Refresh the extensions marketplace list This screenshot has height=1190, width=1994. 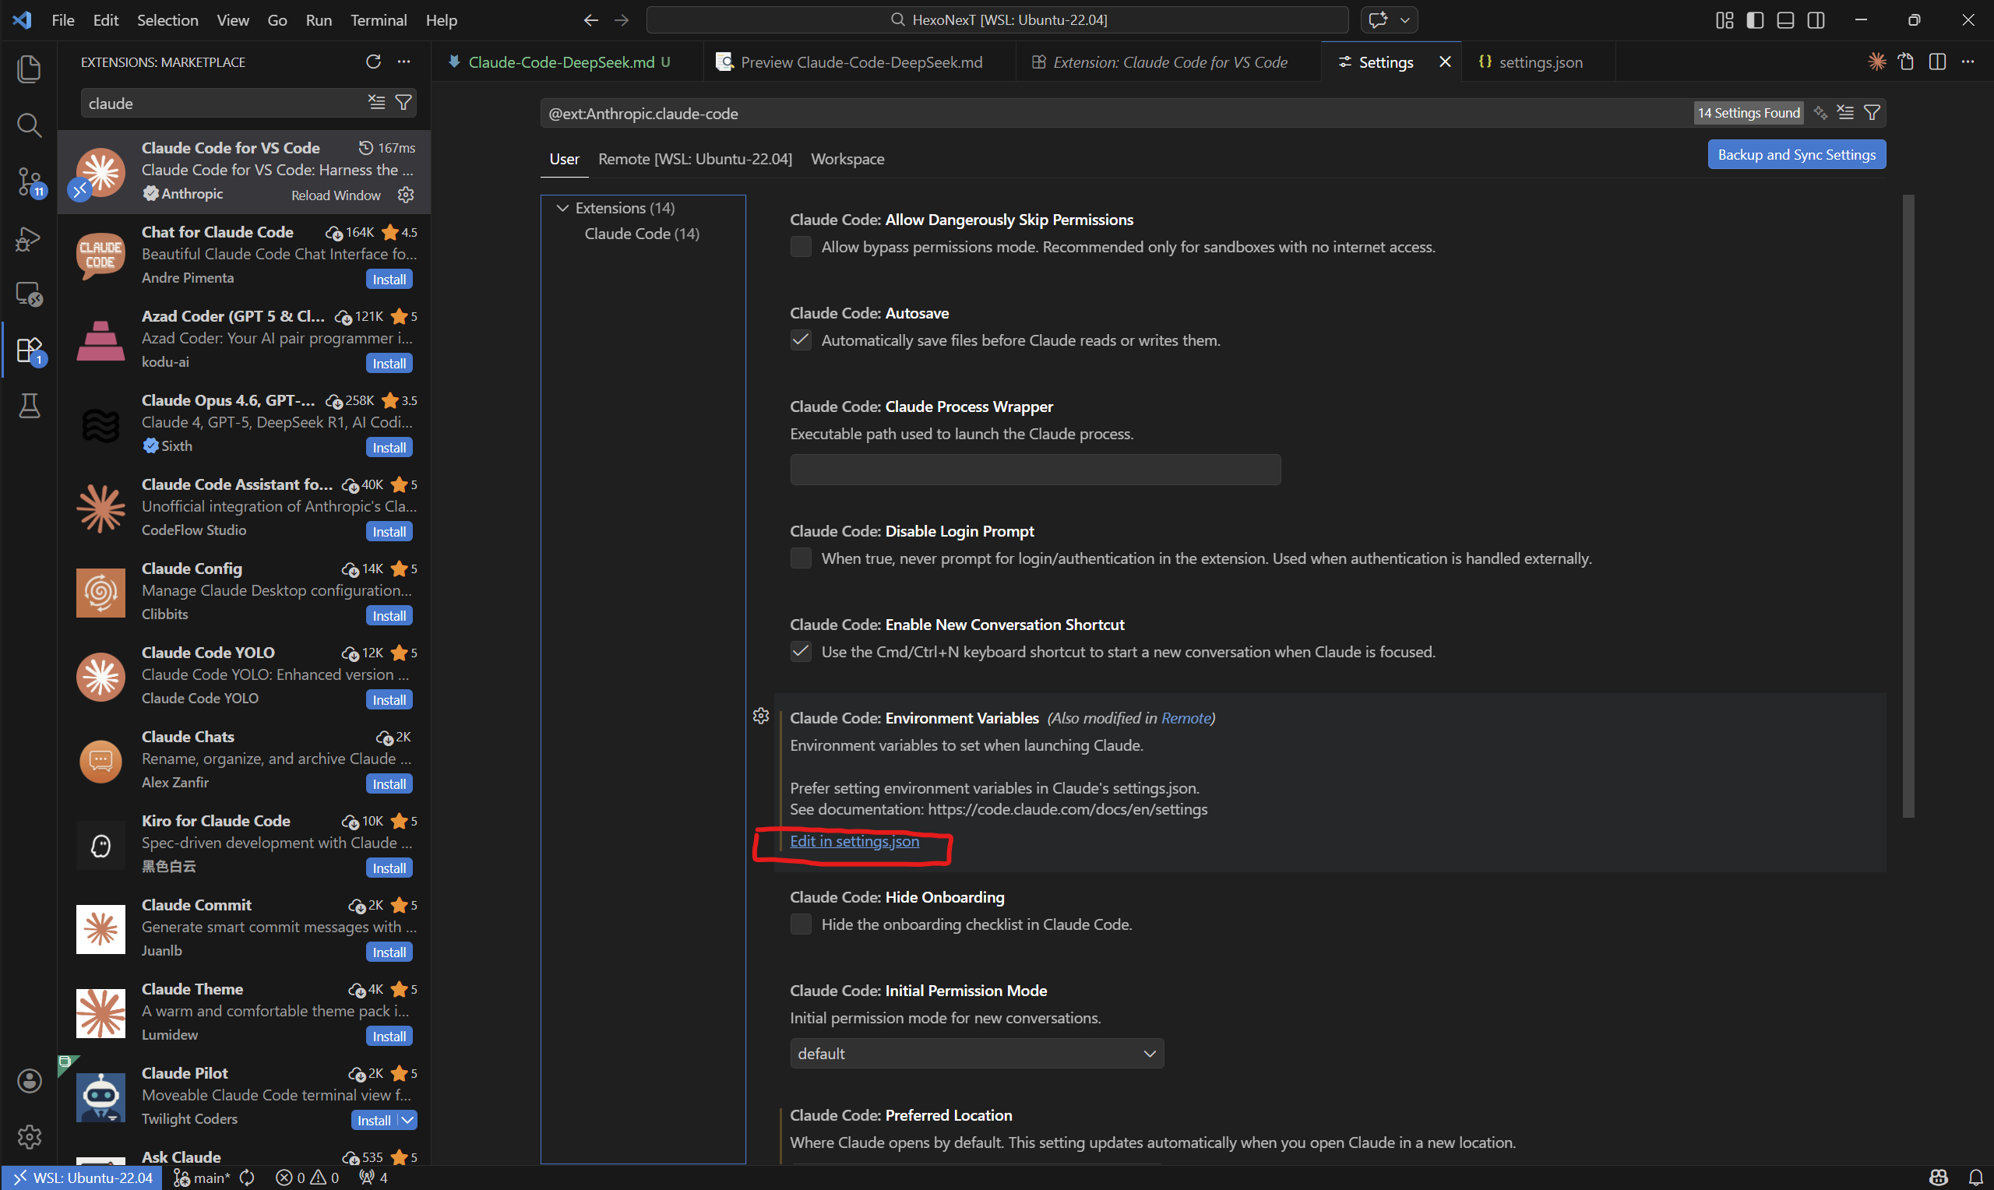point(373,62)
